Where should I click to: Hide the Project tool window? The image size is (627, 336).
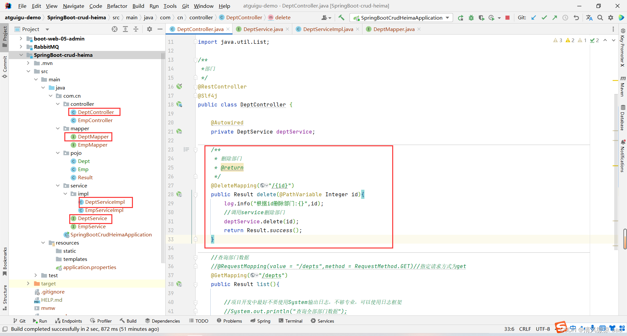point(160,29)
